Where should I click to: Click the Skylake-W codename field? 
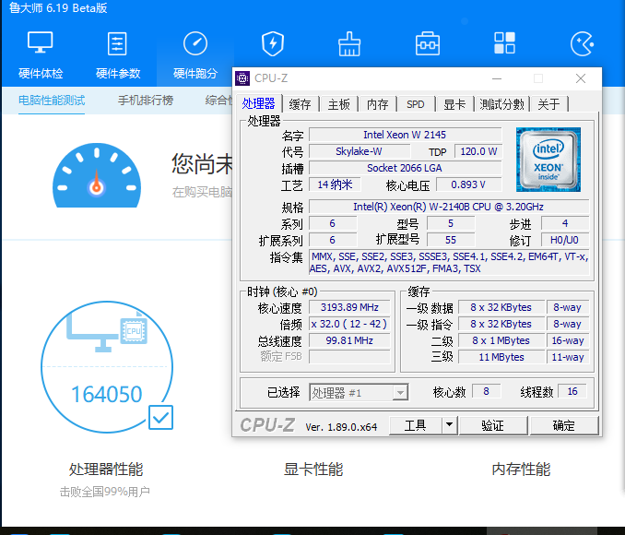(x=359, y=151)
